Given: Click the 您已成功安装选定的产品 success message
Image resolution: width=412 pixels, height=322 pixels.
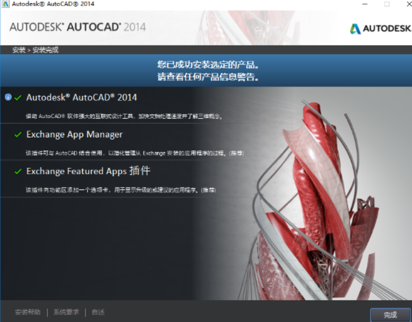Looking at the screenshot, I should (208, 65).
